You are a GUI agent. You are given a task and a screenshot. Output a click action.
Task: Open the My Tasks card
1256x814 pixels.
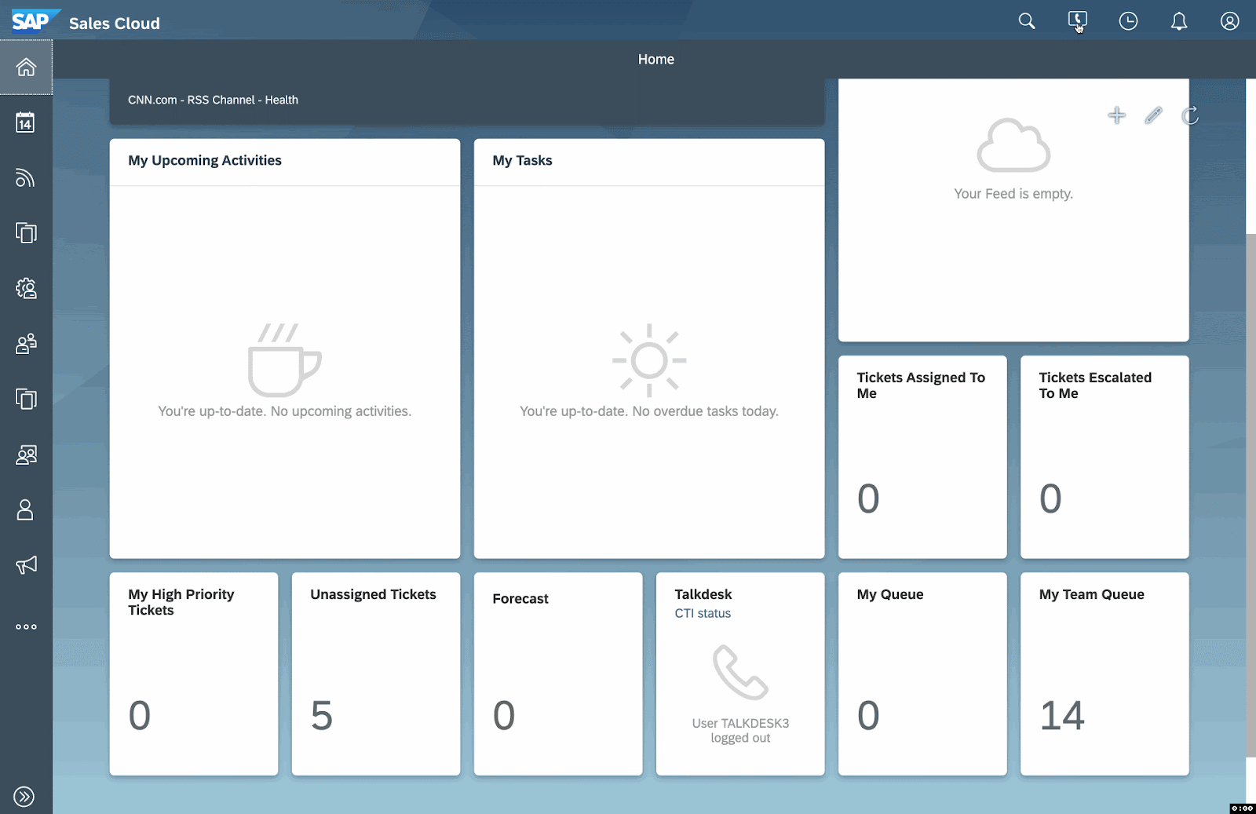pyautogui.click(x=649, y=349)
